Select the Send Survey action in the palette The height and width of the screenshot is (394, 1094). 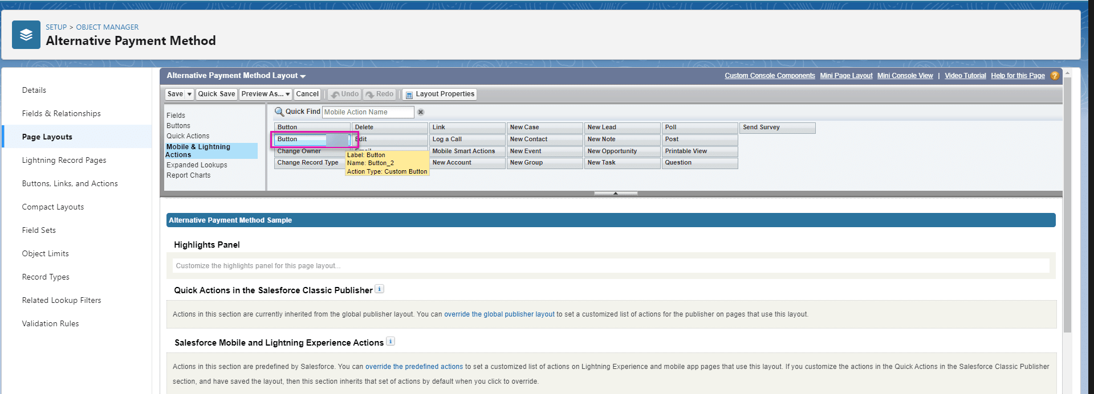pos(777,128)
